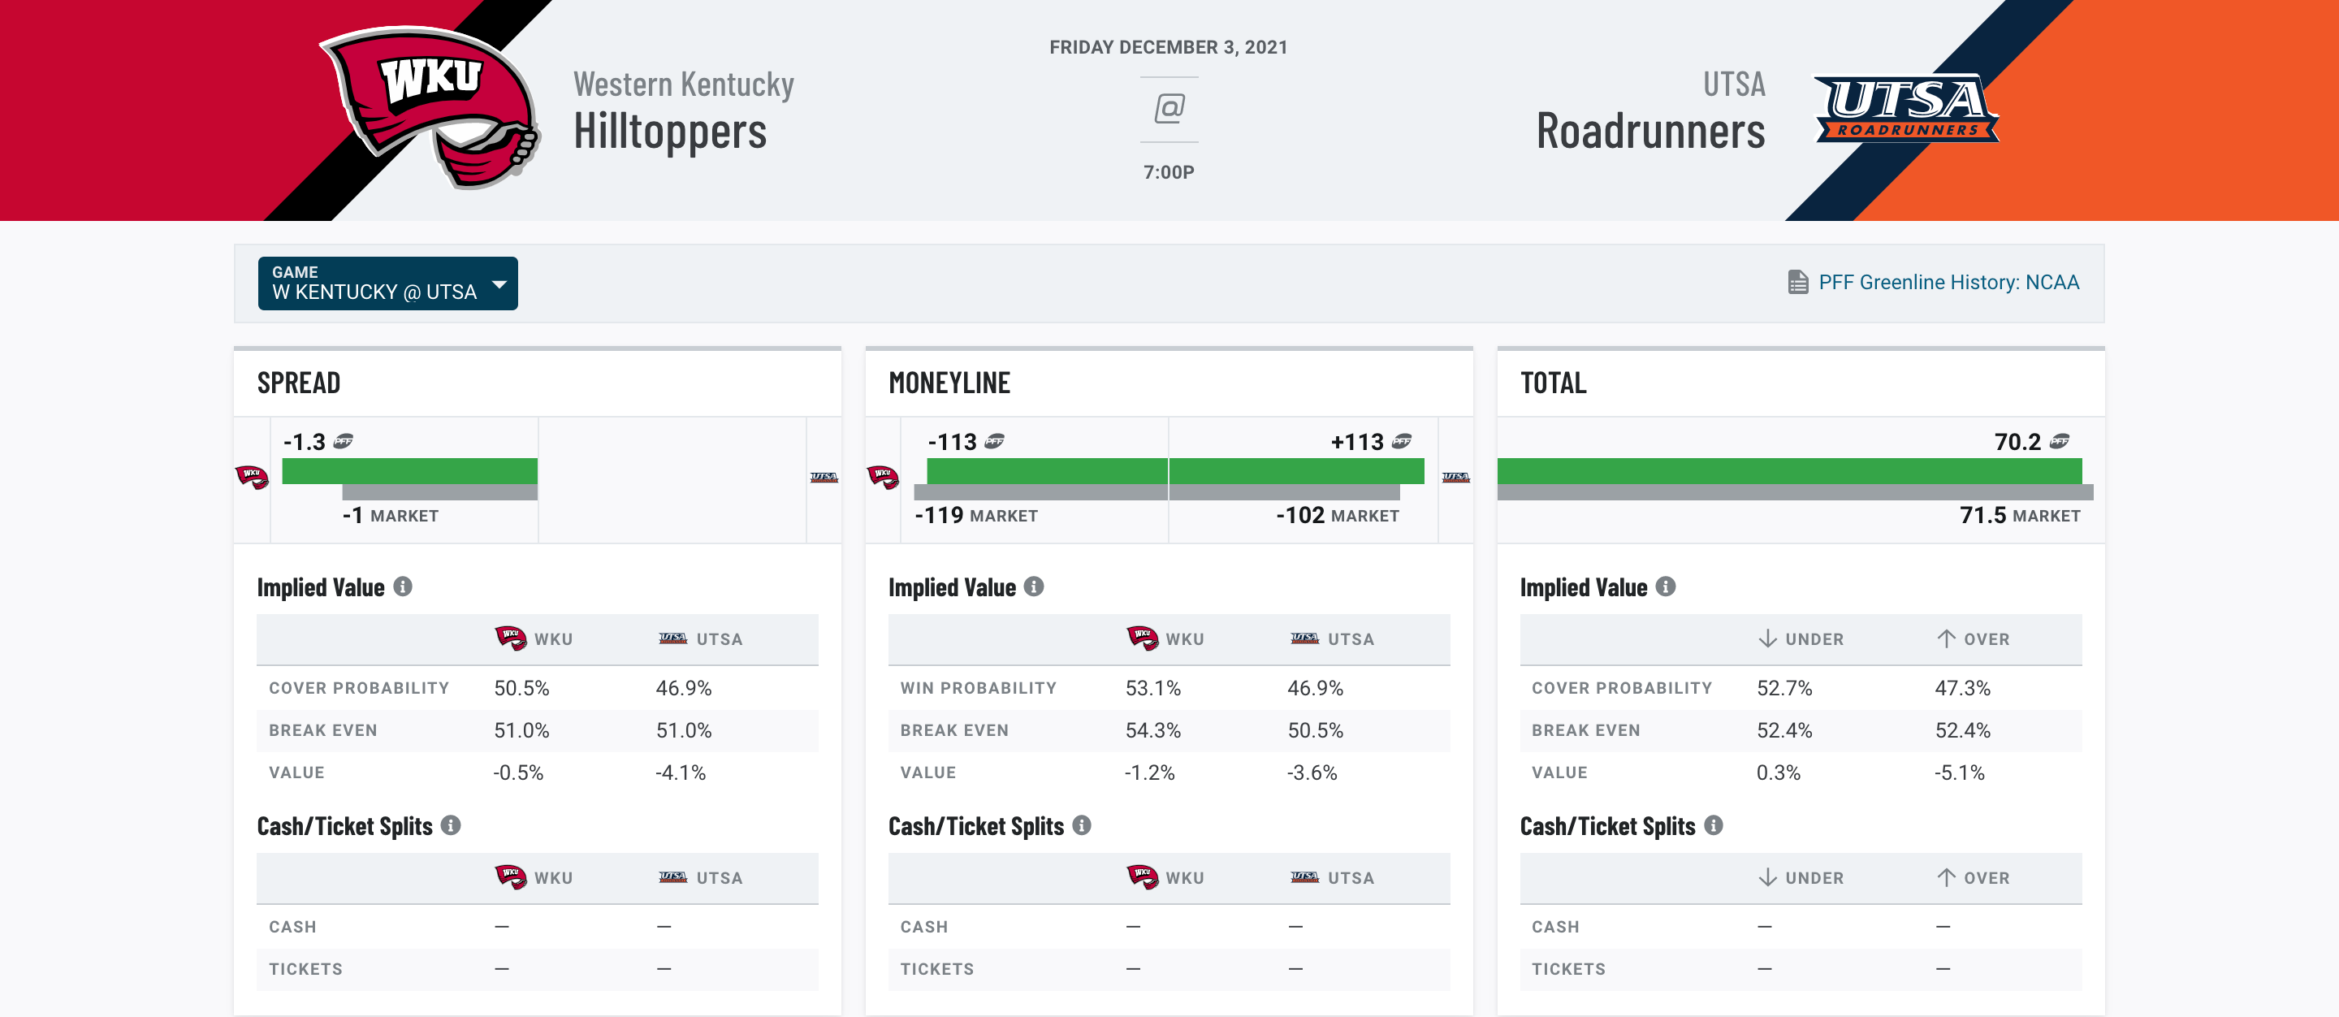Select the TOTAL panel heading

tap(1554, 383)
